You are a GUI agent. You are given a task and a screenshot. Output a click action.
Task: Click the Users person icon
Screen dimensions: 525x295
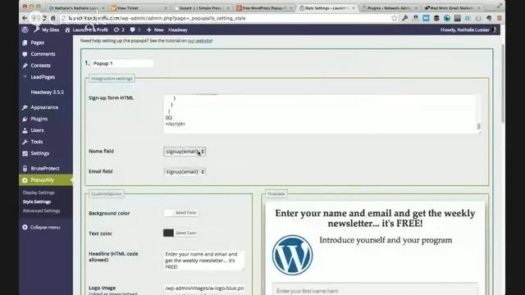[x=25, y=130]
